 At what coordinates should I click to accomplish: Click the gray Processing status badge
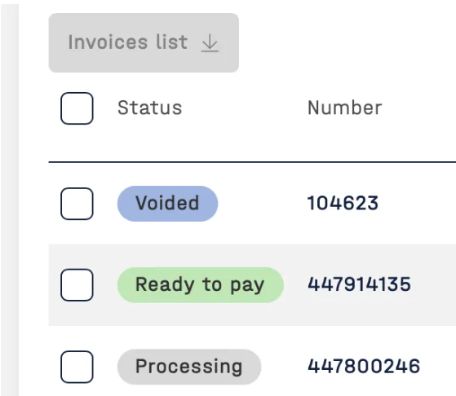[189, 367]
